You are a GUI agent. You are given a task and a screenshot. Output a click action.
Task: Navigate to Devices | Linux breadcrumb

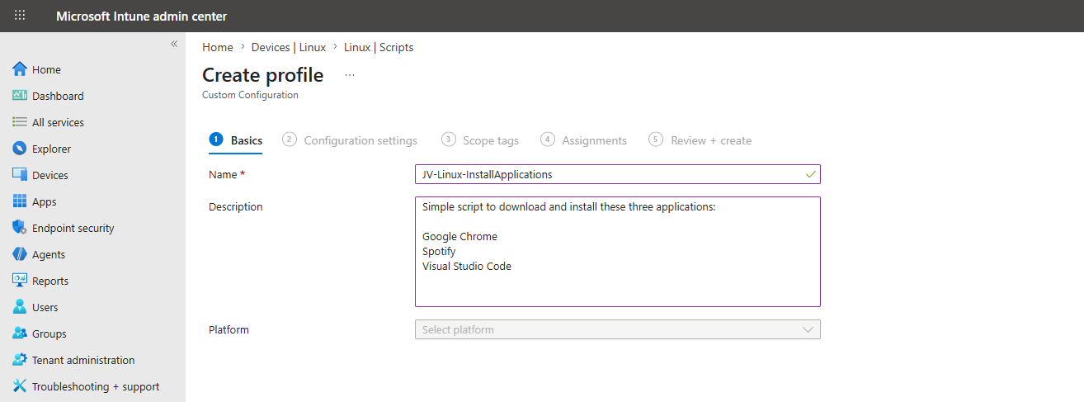[x=289, y=47]
